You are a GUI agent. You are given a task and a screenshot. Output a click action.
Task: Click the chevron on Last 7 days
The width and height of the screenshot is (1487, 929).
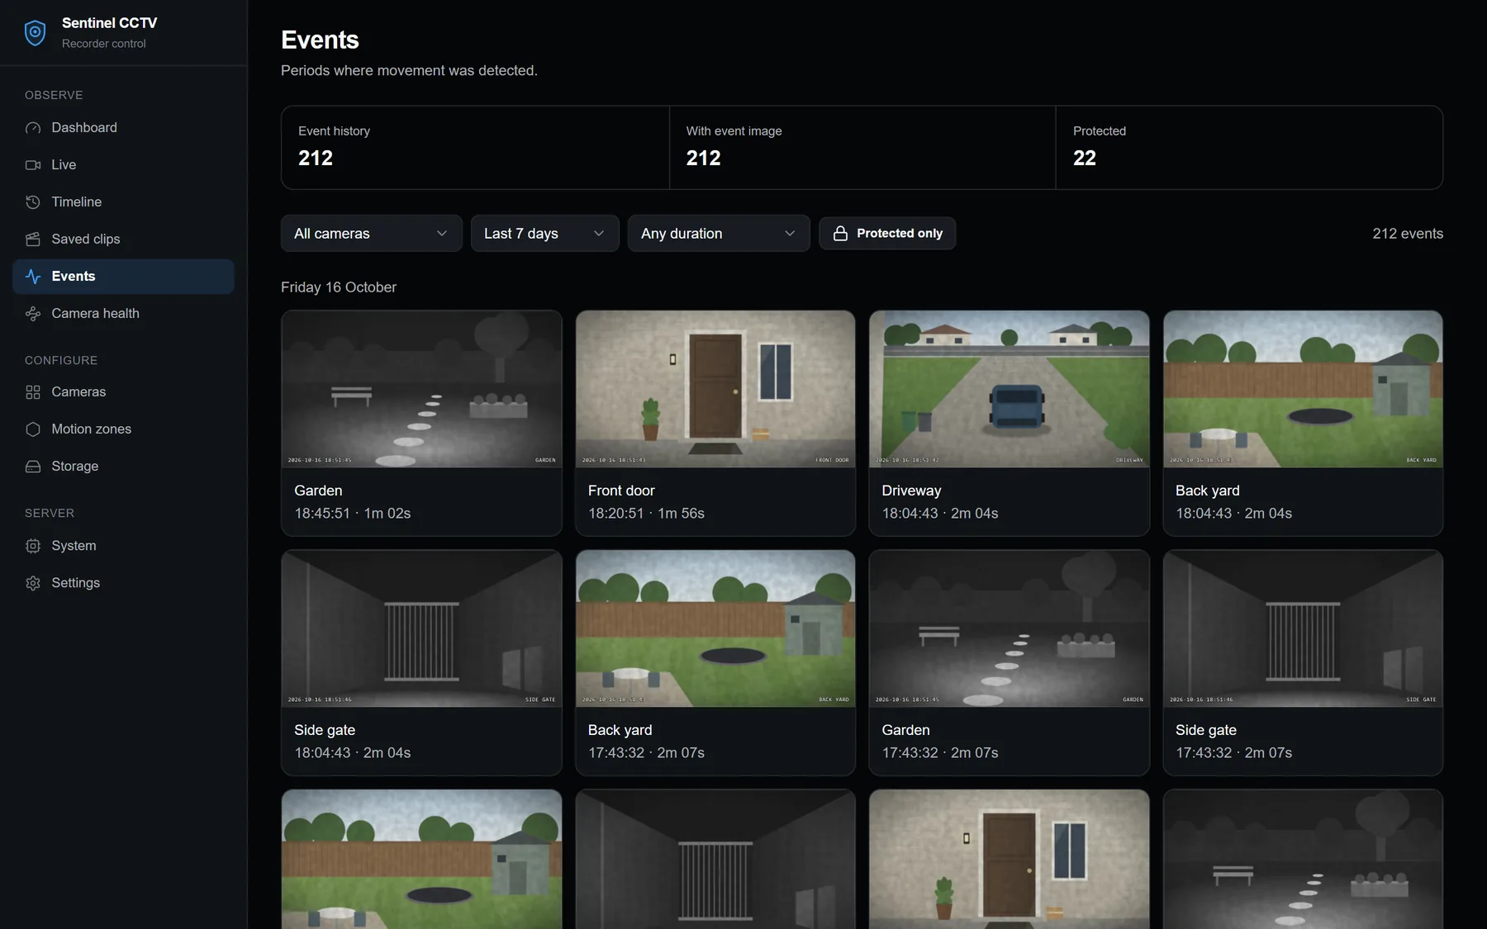point(599,234)
